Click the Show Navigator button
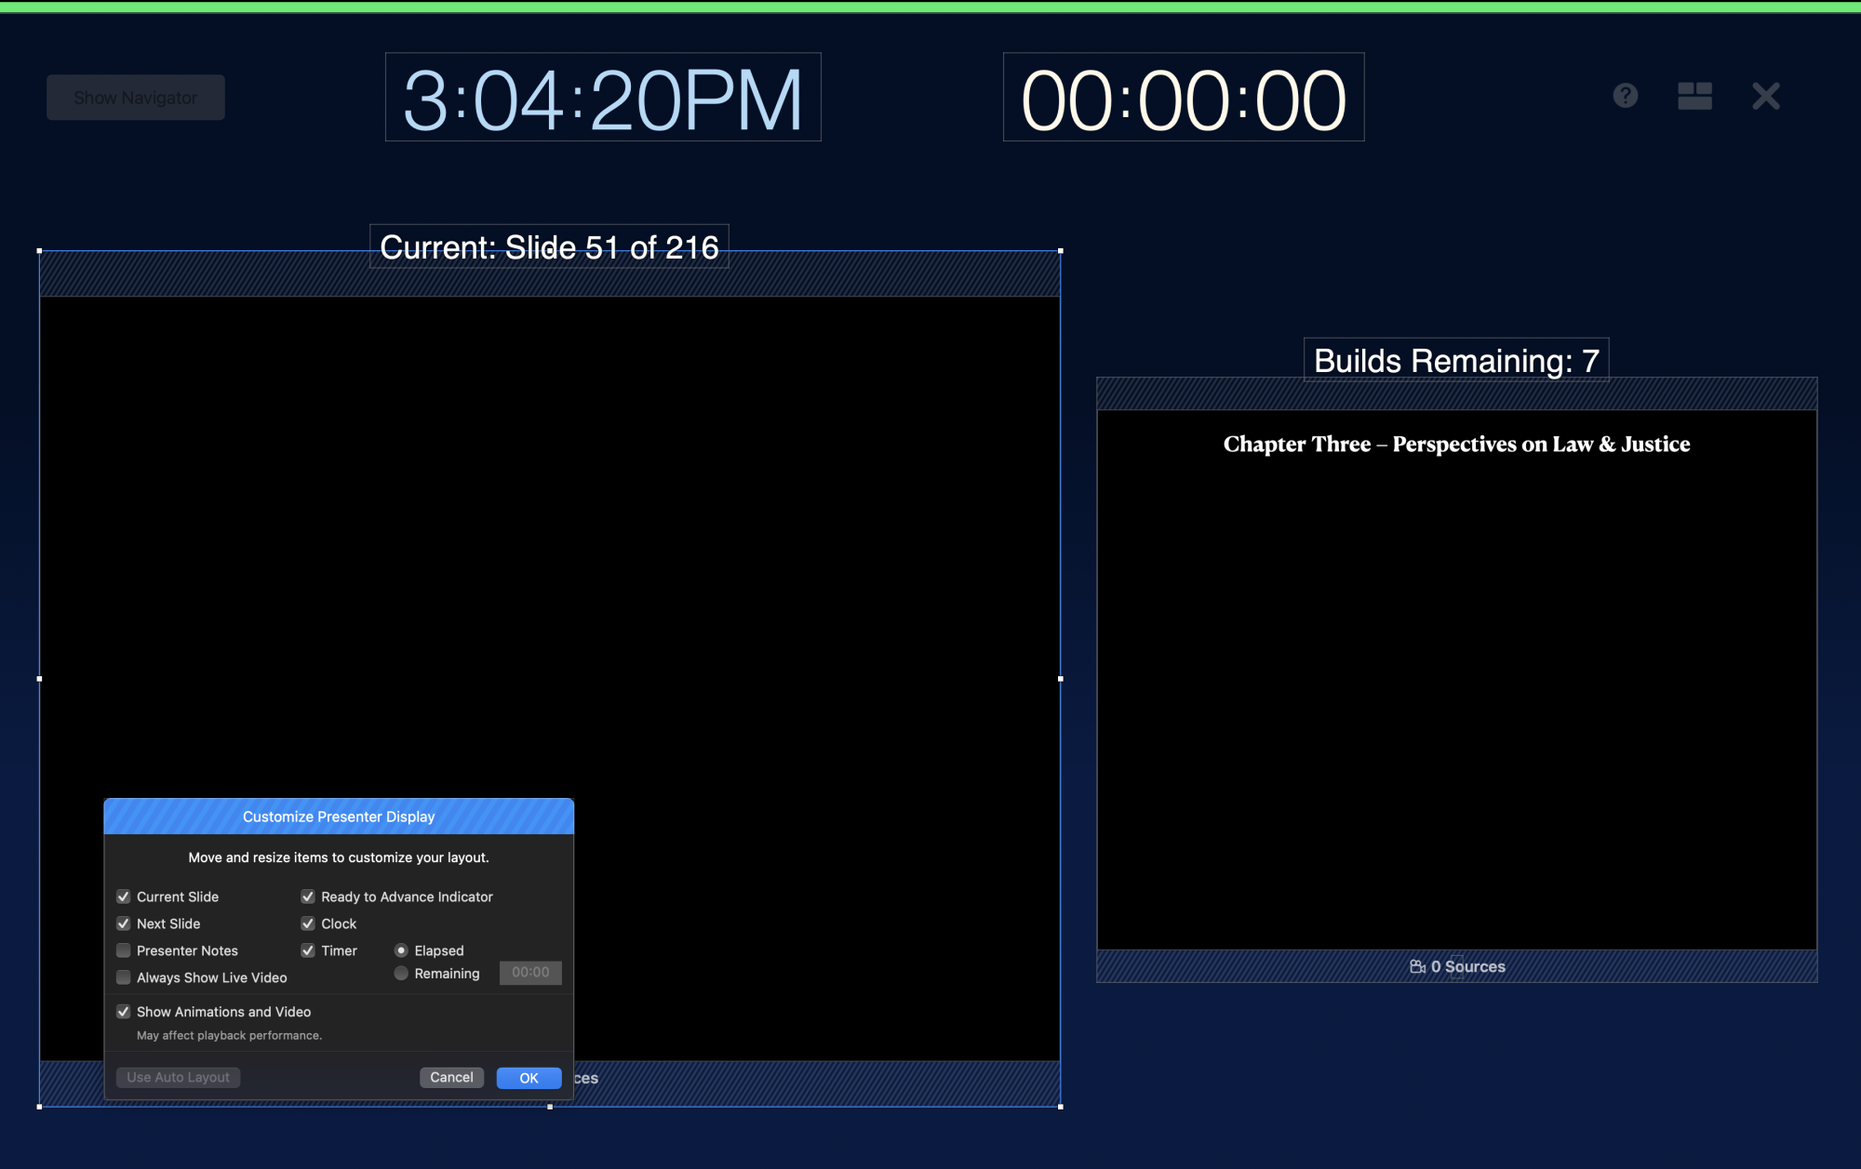1861x1169 pixels. (136, 98)
